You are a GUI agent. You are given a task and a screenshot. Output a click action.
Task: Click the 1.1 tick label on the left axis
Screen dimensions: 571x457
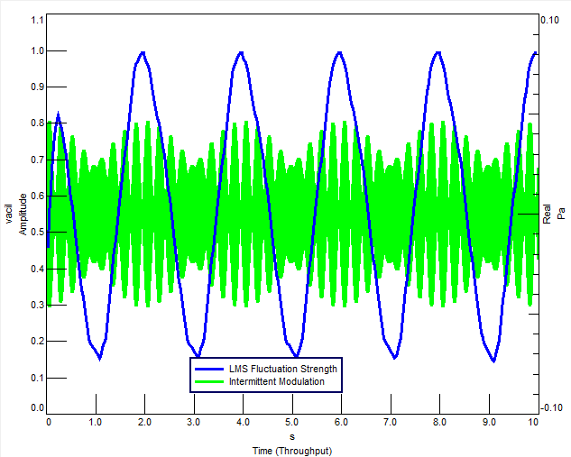point(37,19)
